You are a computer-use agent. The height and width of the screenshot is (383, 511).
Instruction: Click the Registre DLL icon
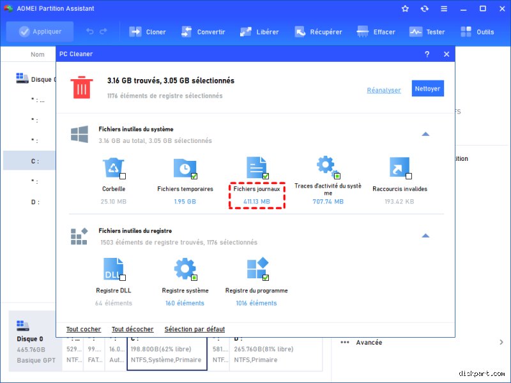tap(113, 269)
